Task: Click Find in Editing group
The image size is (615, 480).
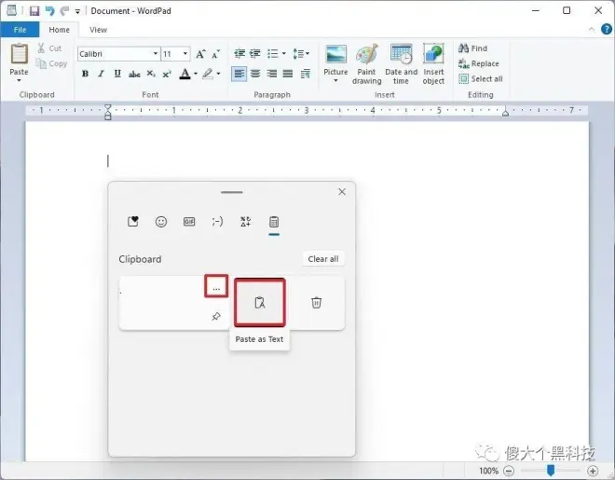Action: 472,48
